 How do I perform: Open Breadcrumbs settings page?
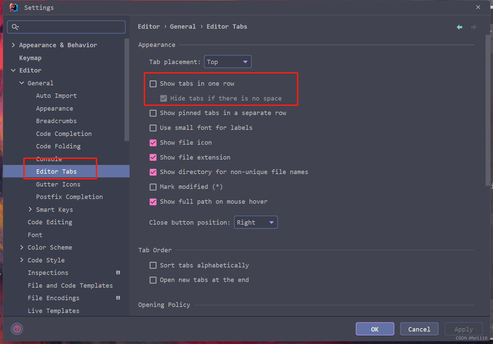point(56,121)
